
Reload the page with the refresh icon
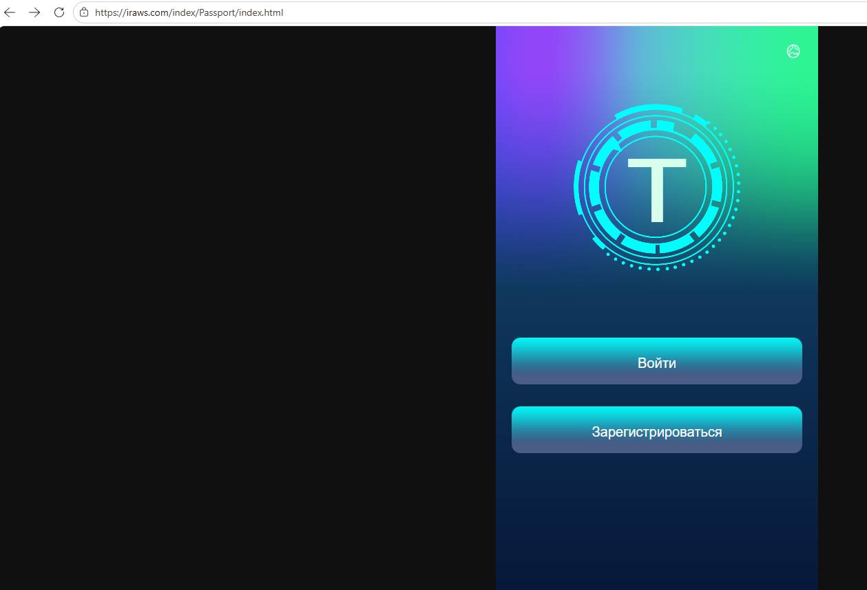(x=59, y=12)
